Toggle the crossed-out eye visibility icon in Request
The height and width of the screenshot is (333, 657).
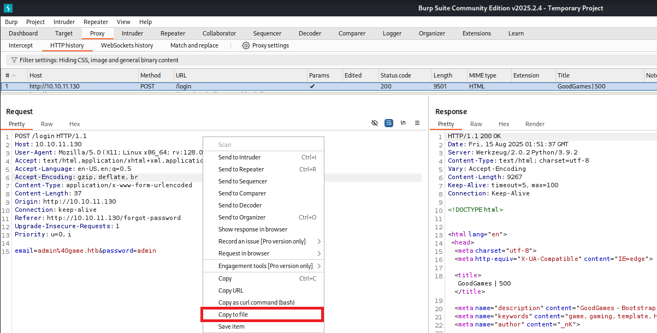click(375, 123)
